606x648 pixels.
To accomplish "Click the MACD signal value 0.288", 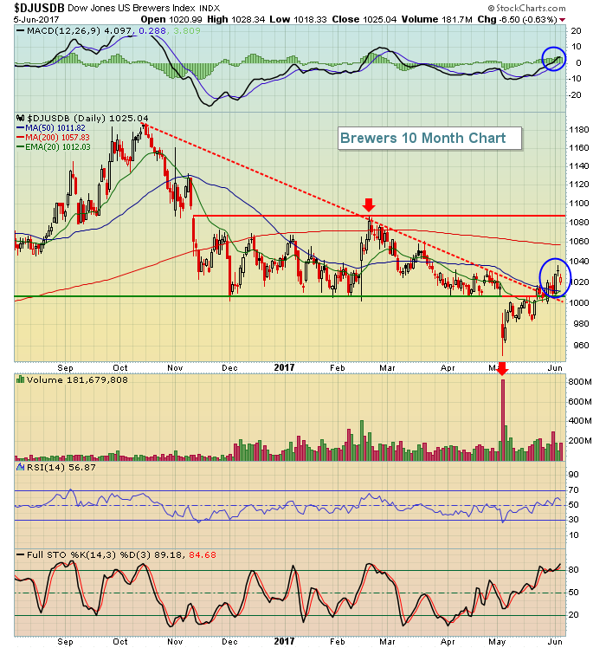I will tap(152, 31).
